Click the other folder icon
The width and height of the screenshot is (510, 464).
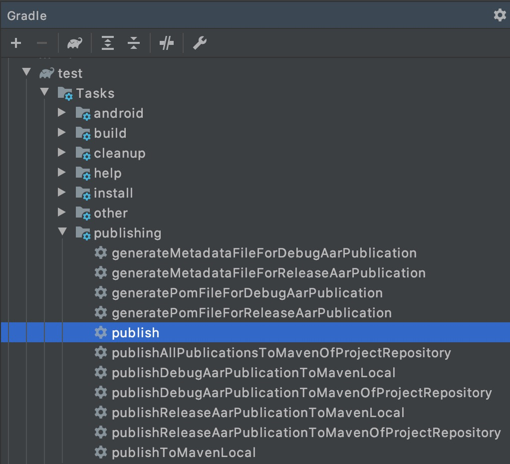[83, 213]
